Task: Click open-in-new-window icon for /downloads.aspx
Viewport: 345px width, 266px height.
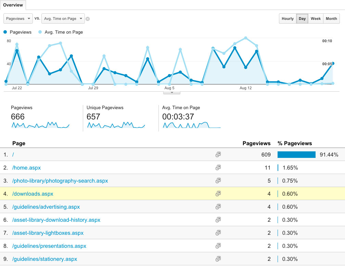Action: point(218,194)
